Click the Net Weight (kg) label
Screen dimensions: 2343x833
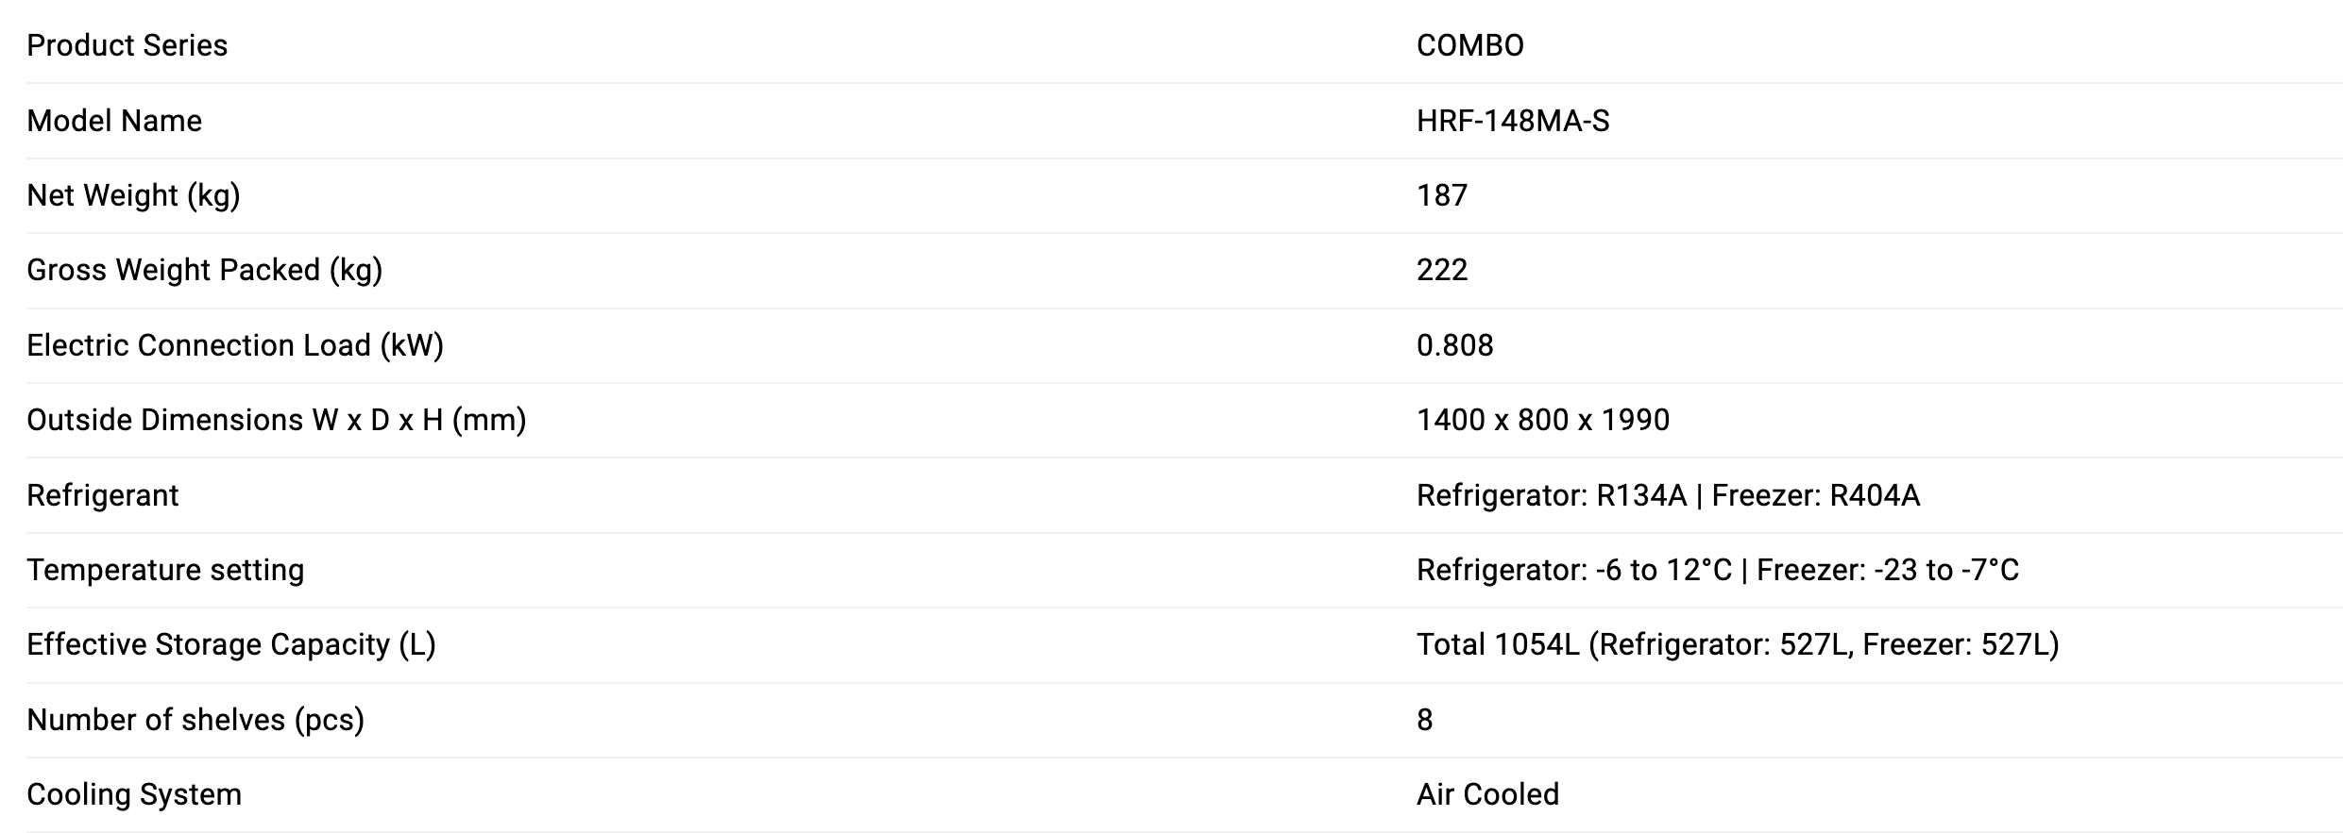tap(133, 195)
